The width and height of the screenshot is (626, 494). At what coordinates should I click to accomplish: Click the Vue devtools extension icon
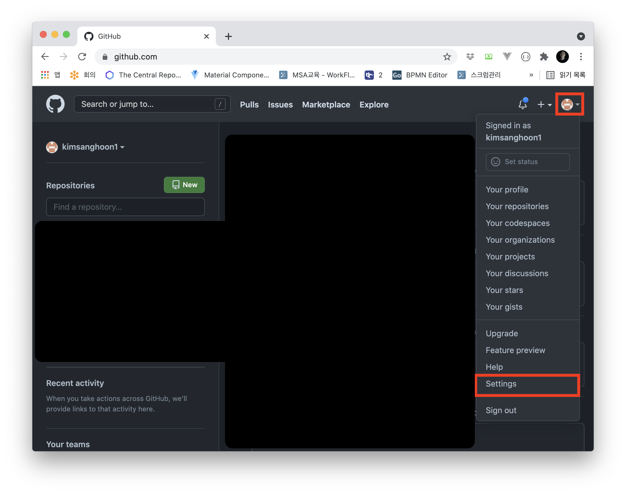tap(507, 57)
